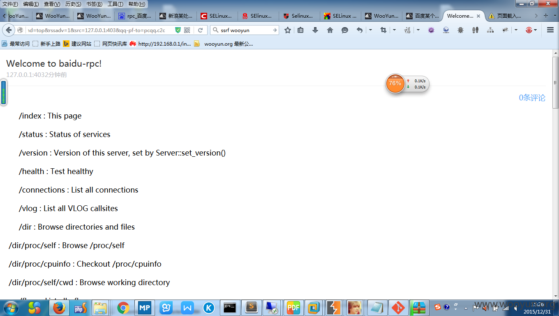The width and height of the screenshot is (559, 316).
Task: Click the blue globe extension icon
Action: click(x=446, y=30)
